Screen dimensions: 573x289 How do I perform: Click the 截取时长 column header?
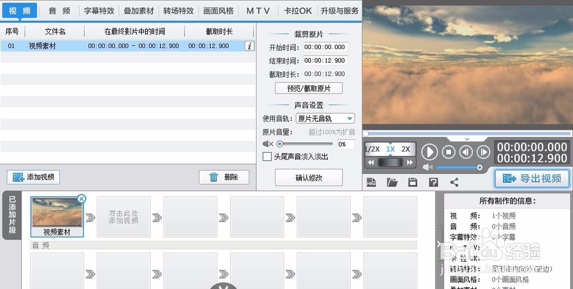click(x=219, y=31)
